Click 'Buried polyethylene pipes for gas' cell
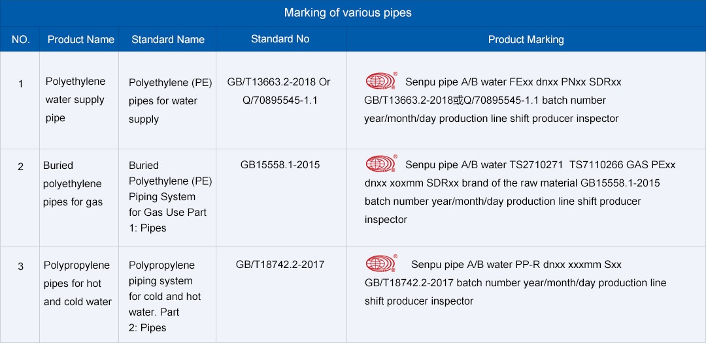This screenshot has width=706, height=343. pos(73,184)
